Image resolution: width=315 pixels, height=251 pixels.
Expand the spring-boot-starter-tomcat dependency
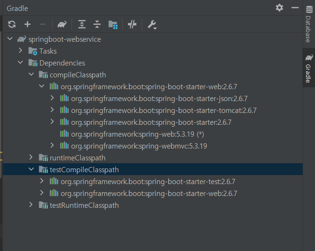point(52,110)
